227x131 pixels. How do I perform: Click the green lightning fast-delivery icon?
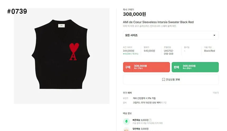tap(126, 122)
